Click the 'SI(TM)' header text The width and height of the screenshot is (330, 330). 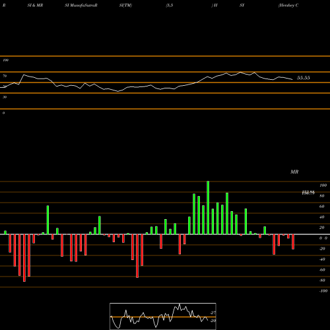pyautogui.click(x=125, y=5)
